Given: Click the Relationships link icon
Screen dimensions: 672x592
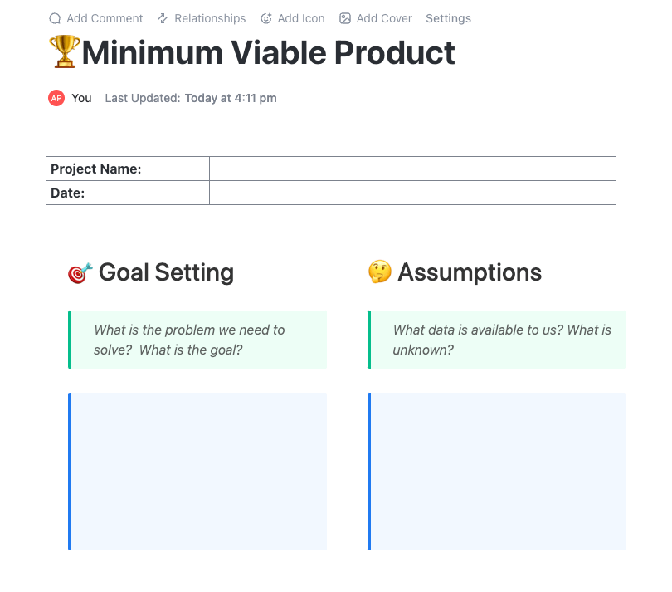Looking at the screenshot, I should click(163, 18).
